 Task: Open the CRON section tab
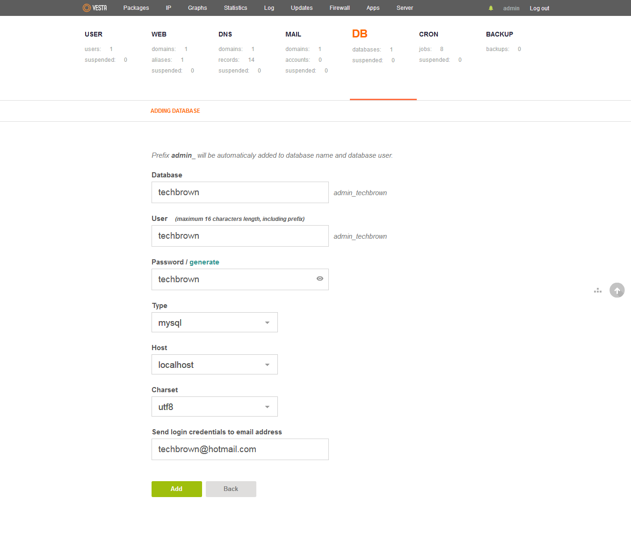coord(428,34)
